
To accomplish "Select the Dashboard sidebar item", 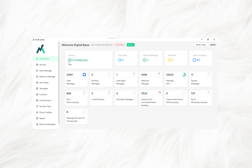I will 44,59.
